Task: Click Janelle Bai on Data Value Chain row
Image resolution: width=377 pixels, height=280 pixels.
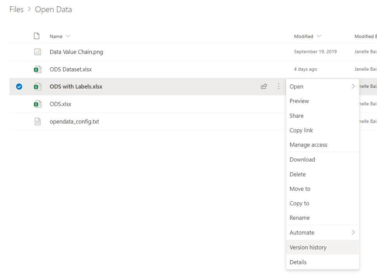Action: pyautogui.click(x=365, y=52)
